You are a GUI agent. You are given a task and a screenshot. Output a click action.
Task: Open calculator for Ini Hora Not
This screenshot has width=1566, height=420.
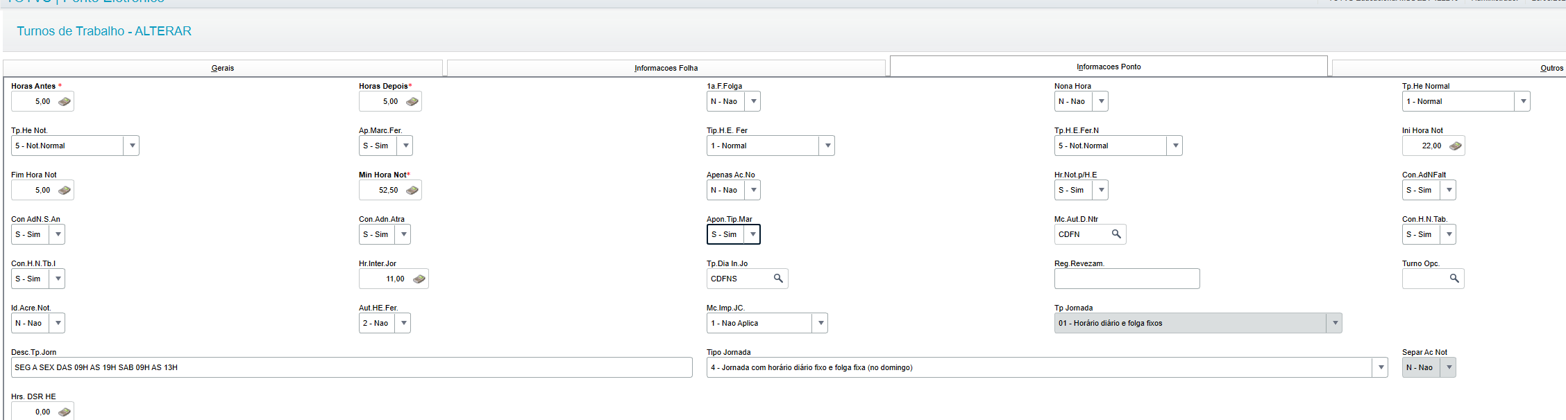(x=1456, y=146)
